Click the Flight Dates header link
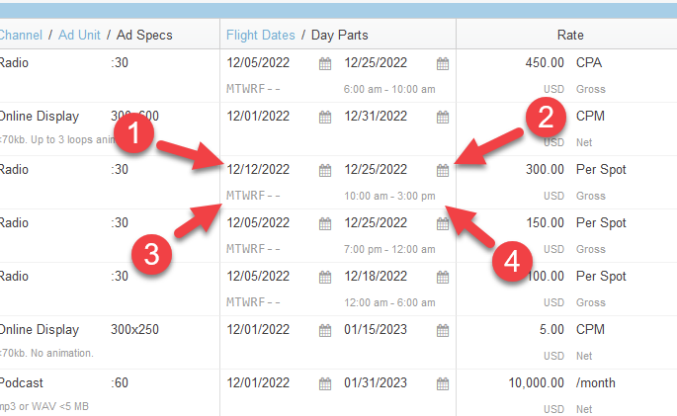 click(260, 35)
